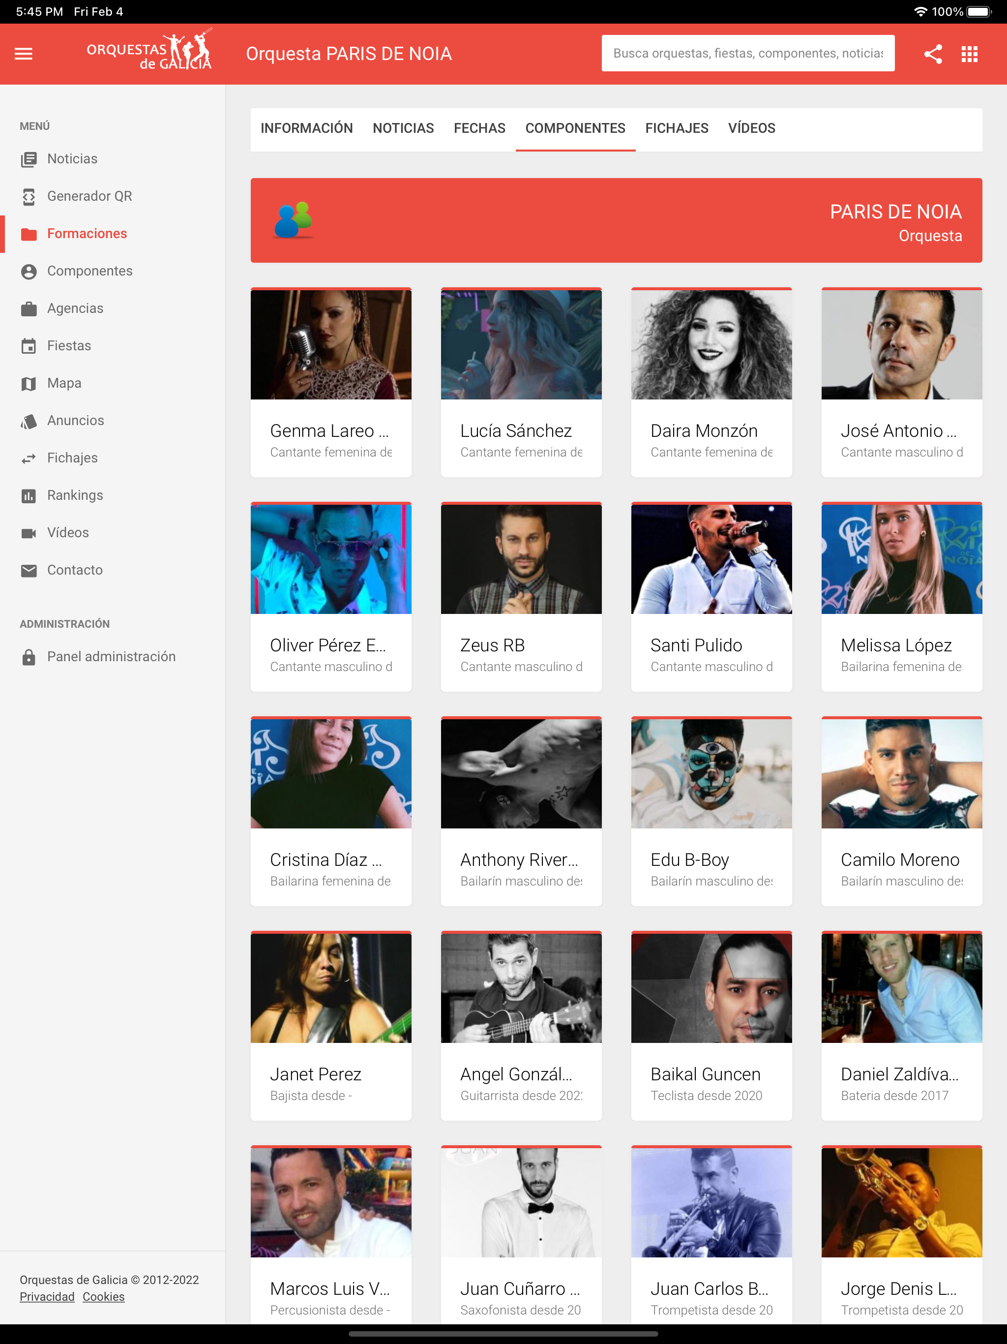Click the Generador QR icon
Viewport: 1007px width, 1344px height.
pos(29,196)
